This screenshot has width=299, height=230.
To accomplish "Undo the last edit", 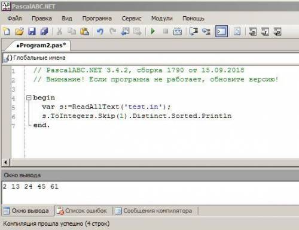I will coord(100,32).
